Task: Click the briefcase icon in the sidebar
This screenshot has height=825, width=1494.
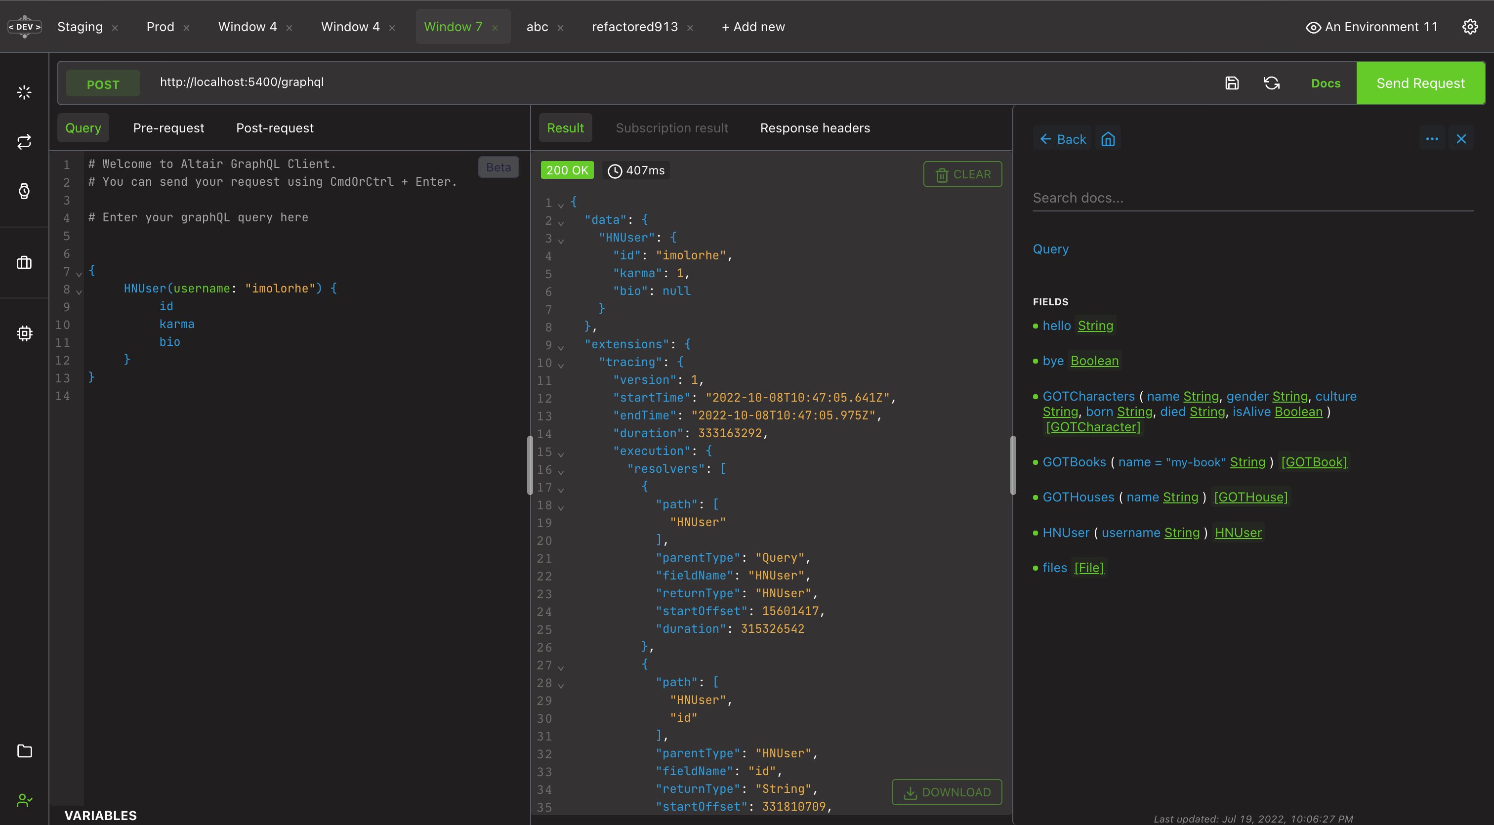Action: [x=24, y=263]
